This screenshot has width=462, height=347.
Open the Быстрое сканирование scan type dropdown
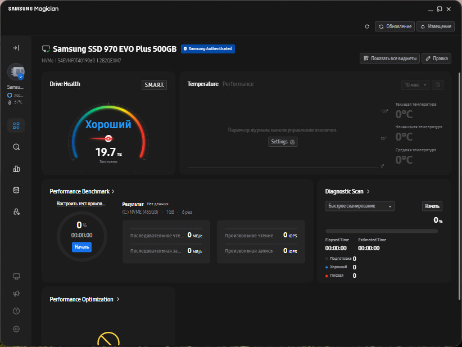(359, 206)
